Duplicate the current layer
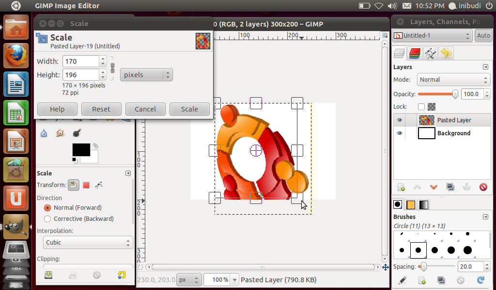This screenshot has height=290, width=496. point(450,187)
